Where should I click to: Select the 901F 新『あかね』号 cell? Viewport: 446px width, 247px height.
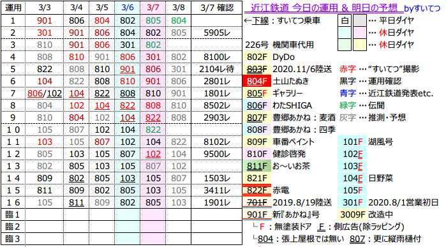[256, 214]
